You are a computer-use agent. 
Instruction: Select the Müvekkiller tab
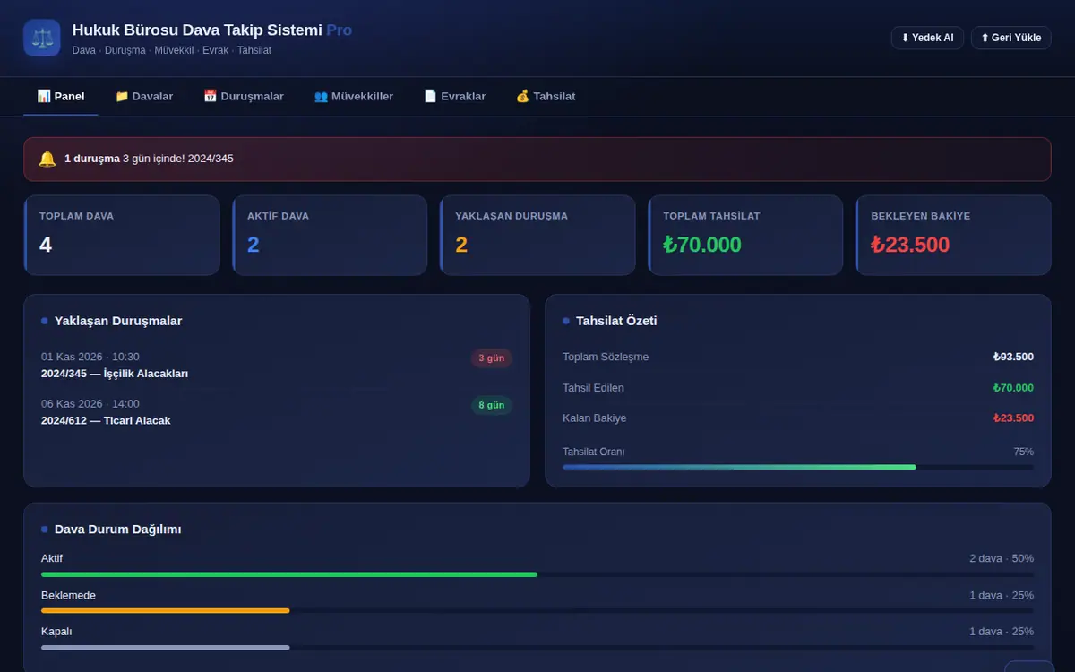coord(354,96)
